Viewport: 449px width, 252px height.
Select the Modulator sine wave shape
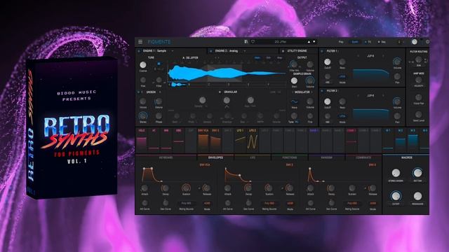point(294,101)
